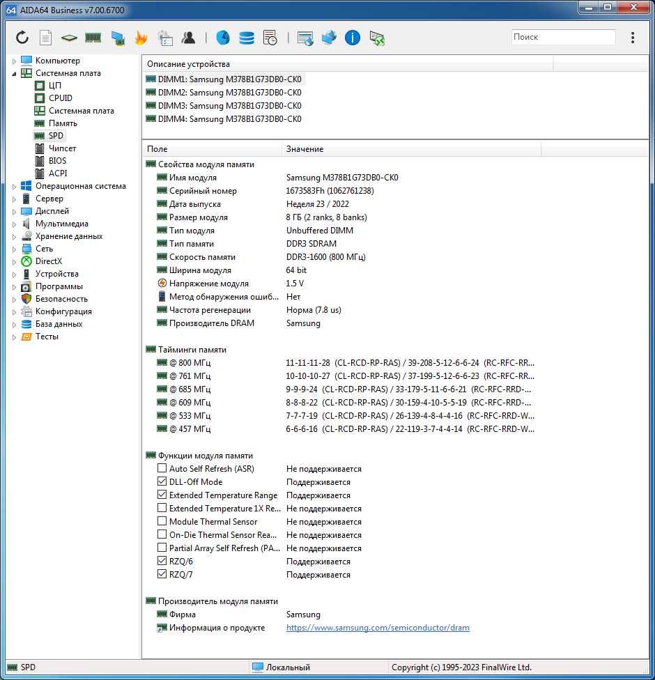This screenshot has height=680, width=655.
Task: Open ACPI tree item
Action: 58,173
